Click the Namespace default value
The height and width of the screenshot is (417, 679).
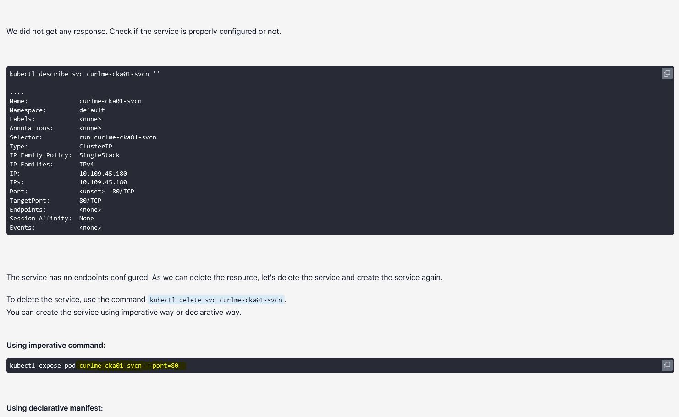[92, 110]
